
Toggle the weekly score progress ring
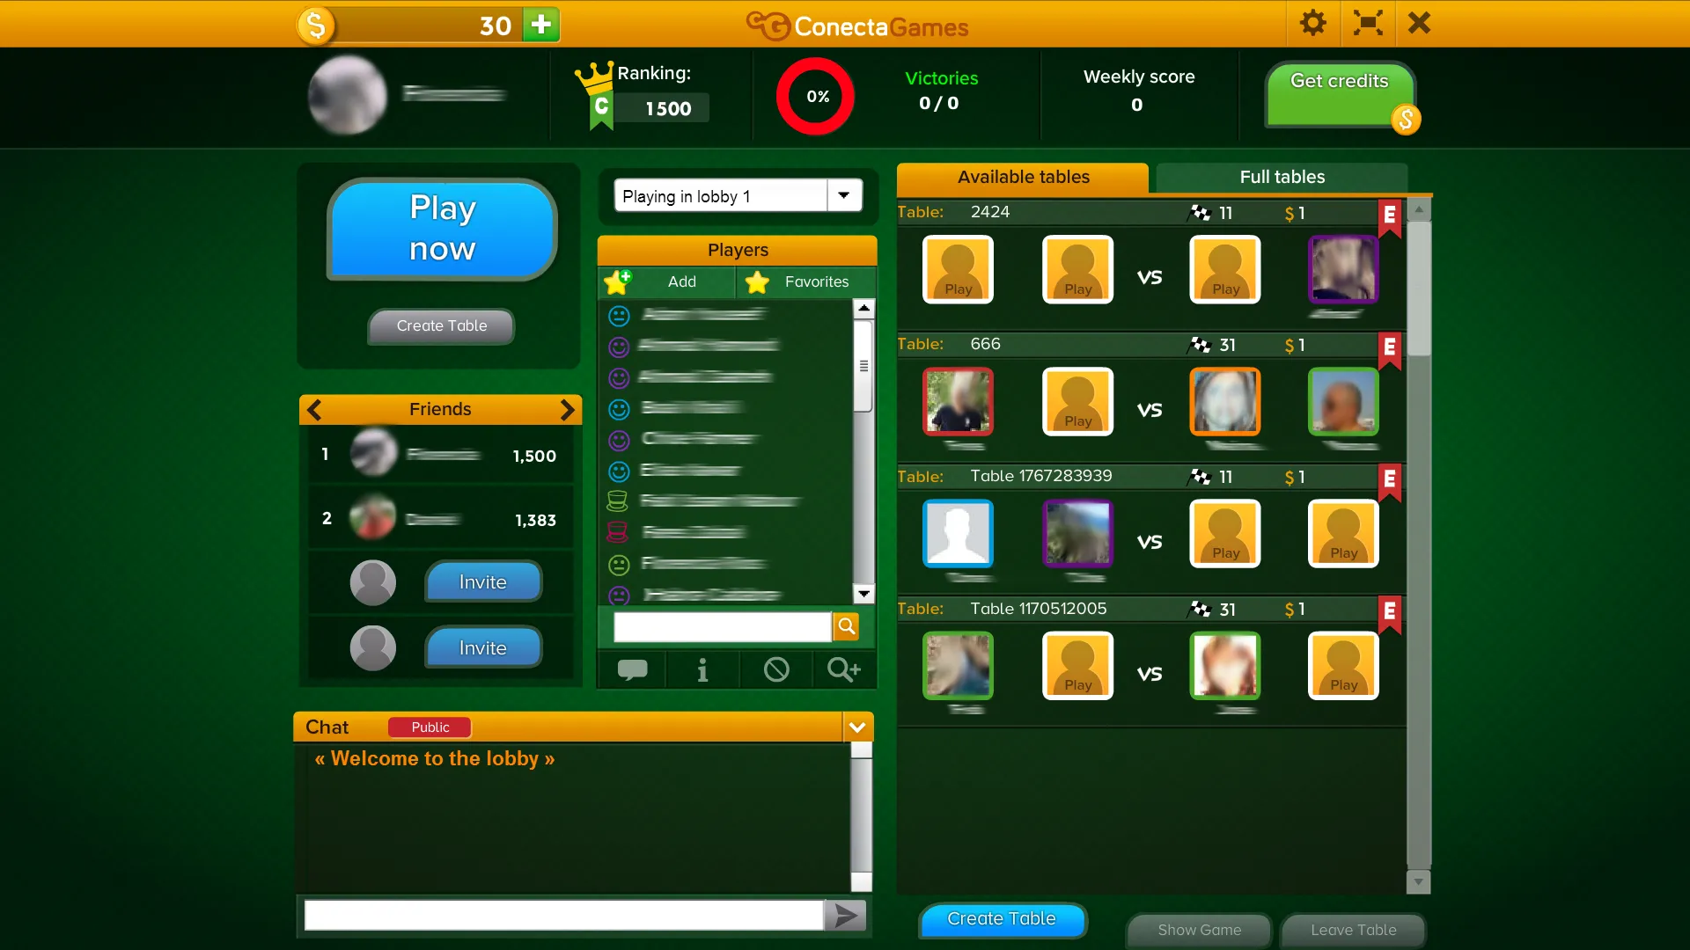coord(816,95)
